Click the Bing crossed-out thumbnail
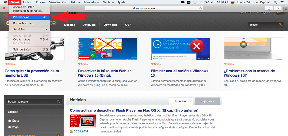 click(107, 49)
